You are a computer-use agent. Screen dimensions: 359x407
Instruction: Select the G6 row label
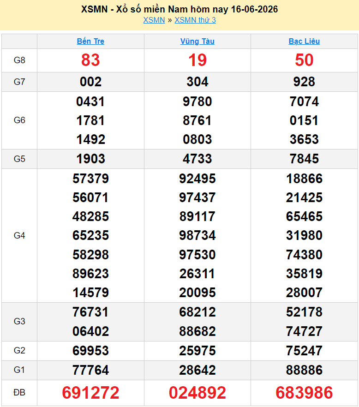coord(19,120)
